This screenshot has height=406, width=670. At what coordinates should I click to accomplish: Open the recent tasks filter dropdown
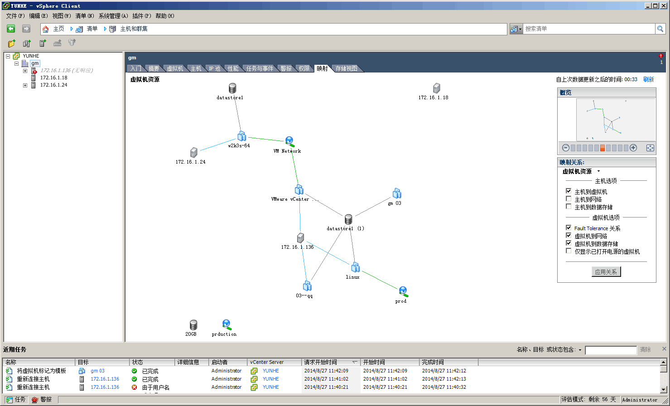coord(580,350)
